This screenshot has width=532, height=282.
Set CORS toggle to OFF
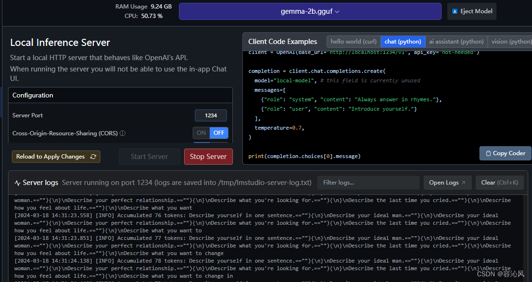[219, 133]
